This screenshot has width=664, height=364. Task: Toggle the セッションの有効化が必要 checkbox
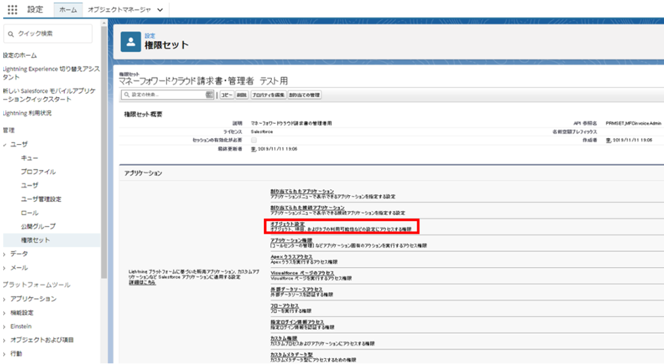coord(254,140)
